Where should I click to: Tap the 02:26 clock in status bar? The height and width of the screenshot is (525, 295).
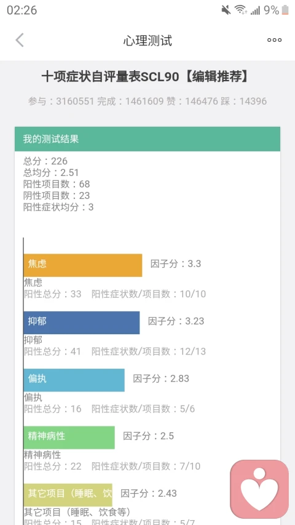22,10
